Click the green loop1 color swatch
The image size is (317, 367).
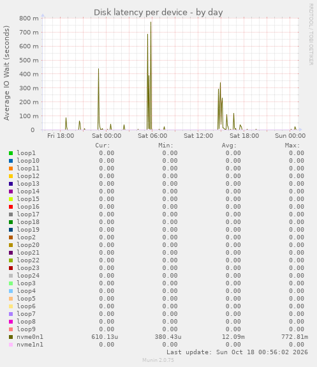(x=11, y=153)
